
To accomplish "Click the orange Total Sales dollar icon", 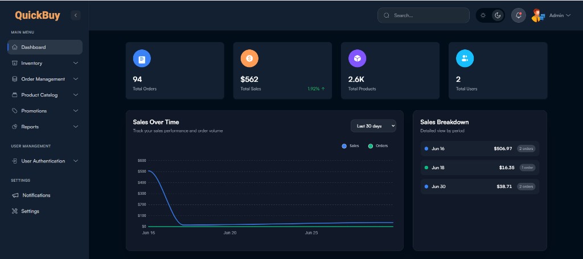I will pos(249,59).
